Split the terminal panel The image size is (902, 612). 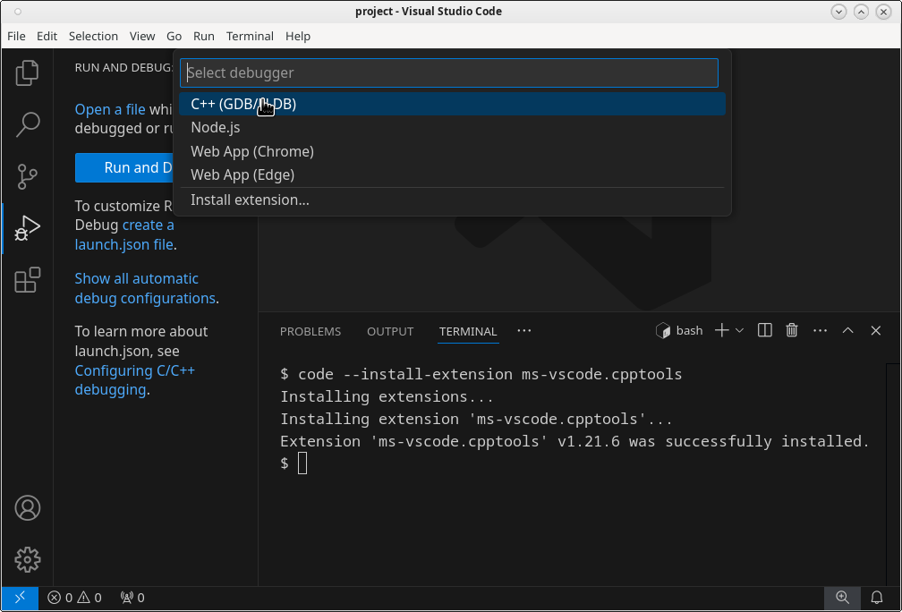point(764,331)
